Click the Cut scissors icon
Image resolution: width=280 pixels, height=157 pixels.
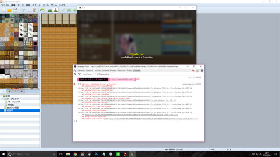pyautogui.click(x=23, y=10)
